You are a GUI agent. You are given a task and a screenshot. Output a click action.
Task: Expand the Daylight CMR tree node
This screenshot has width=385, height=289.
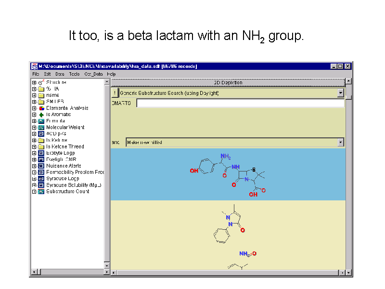[x=34, y=159]
